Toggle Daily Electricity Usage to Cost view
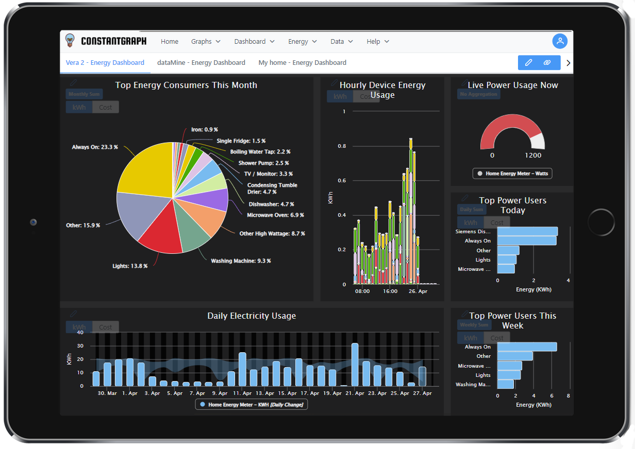The height and width of the screenshot is (449, 635). 106,327
